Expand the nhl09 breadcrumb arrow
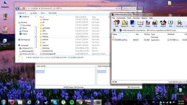 [x=61, y=8]
